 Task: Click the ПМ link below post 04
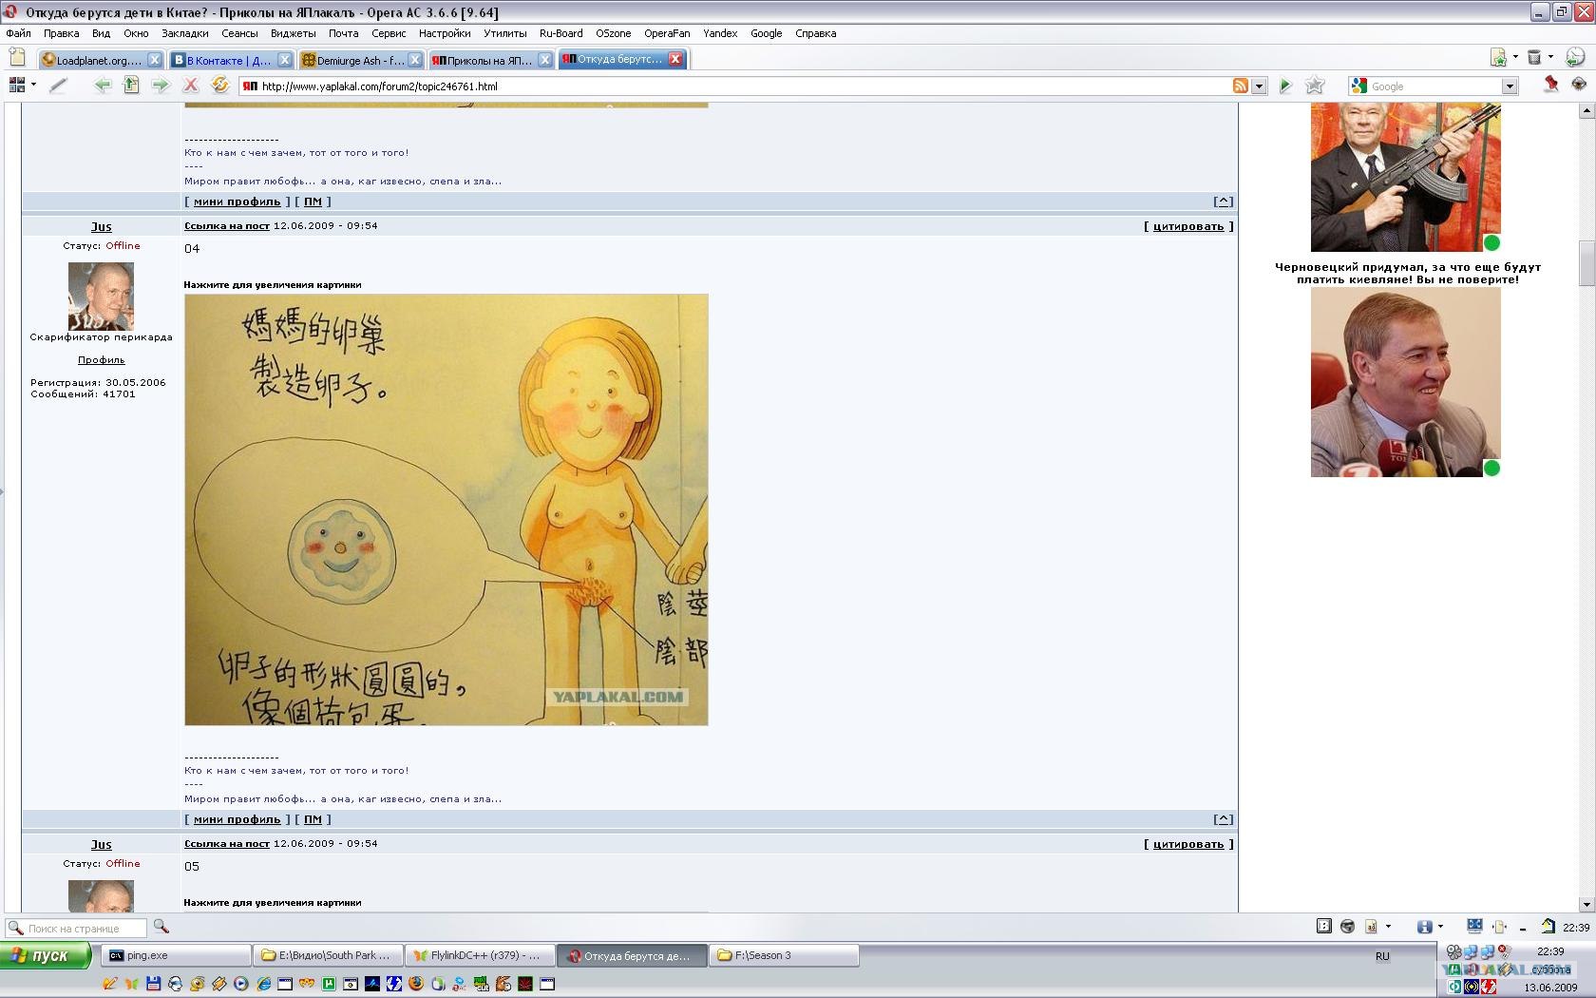click(x=313, y=819)
